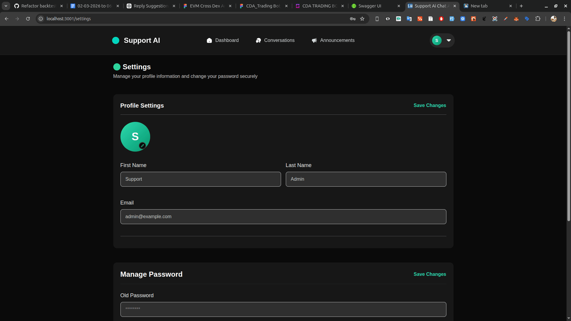Click the page vertical scrollbar
The image size is (571, 321).
(569, 125)
